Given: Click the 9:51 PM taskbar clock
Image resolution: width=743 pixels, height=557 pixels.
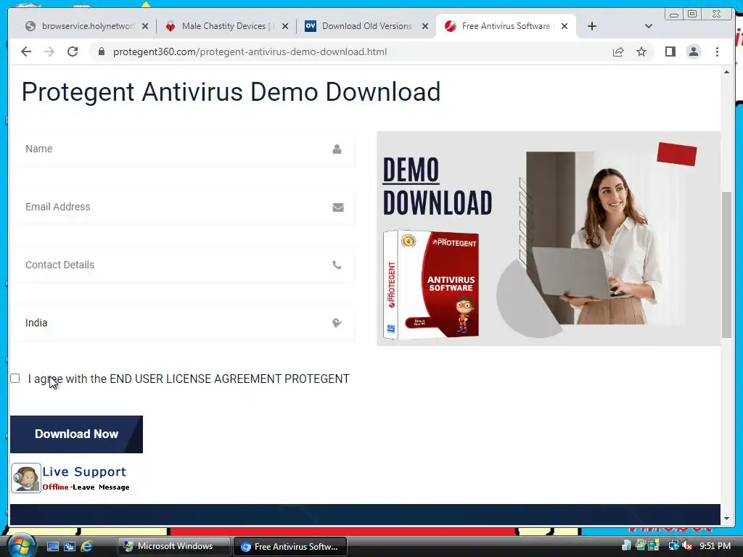Looking at the screenshot, I should [x=715, y=546].
